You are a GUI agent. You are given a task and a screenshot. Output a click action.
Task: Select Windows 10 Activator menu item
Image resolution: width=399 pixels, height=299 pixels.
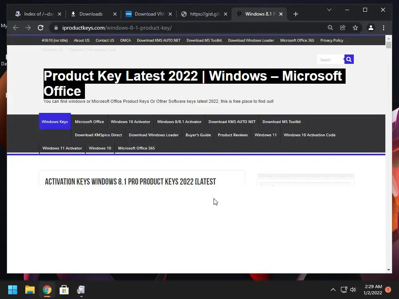[x=131, y=121]
